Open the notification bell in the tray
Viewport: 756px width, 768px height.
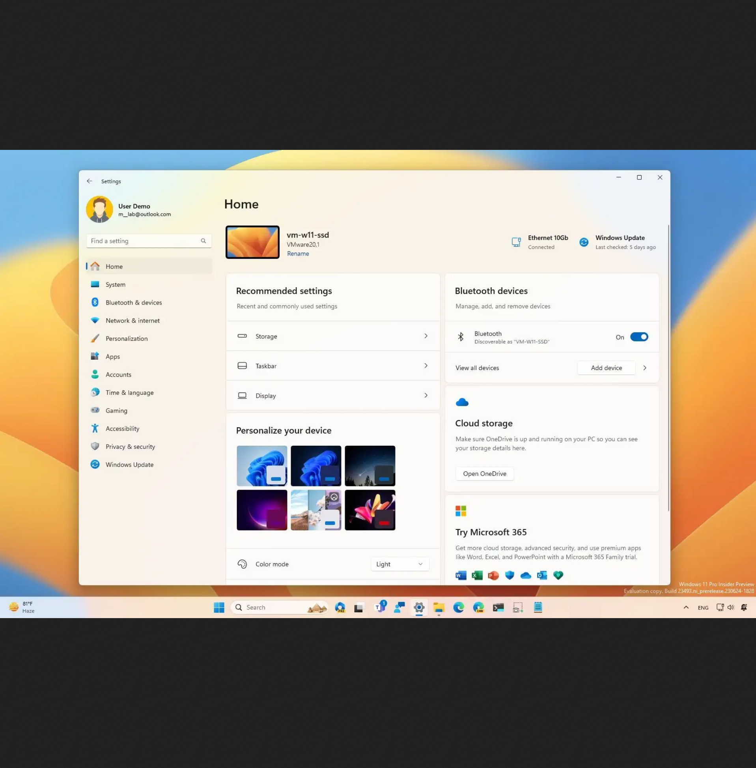744,607
